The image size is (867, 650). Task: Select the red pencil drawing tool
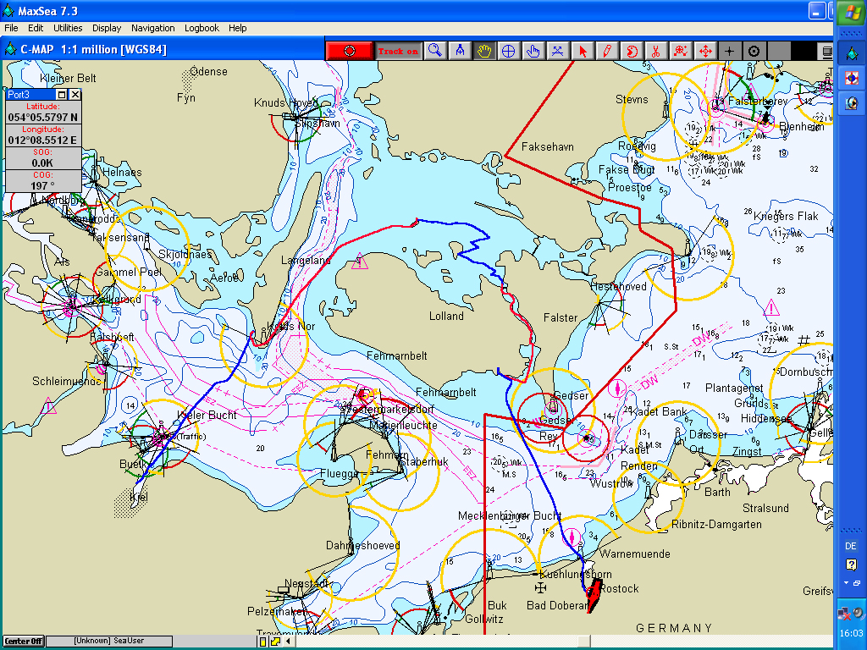coord(606,51)
